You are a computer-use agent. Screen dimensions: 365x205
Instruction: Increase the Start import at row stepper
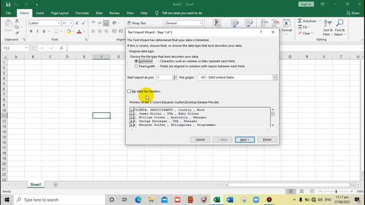pyautogui.click(x=175, y=76)
